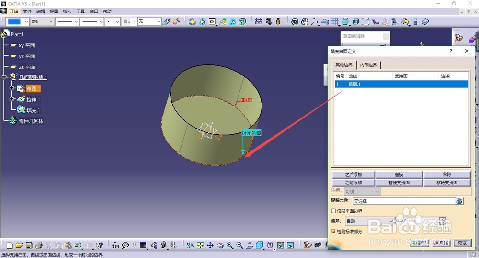The width and height of the screenshot is (479, 258).
Task: Collapse the 几何图形集.1 tree node
Action: 4,77
